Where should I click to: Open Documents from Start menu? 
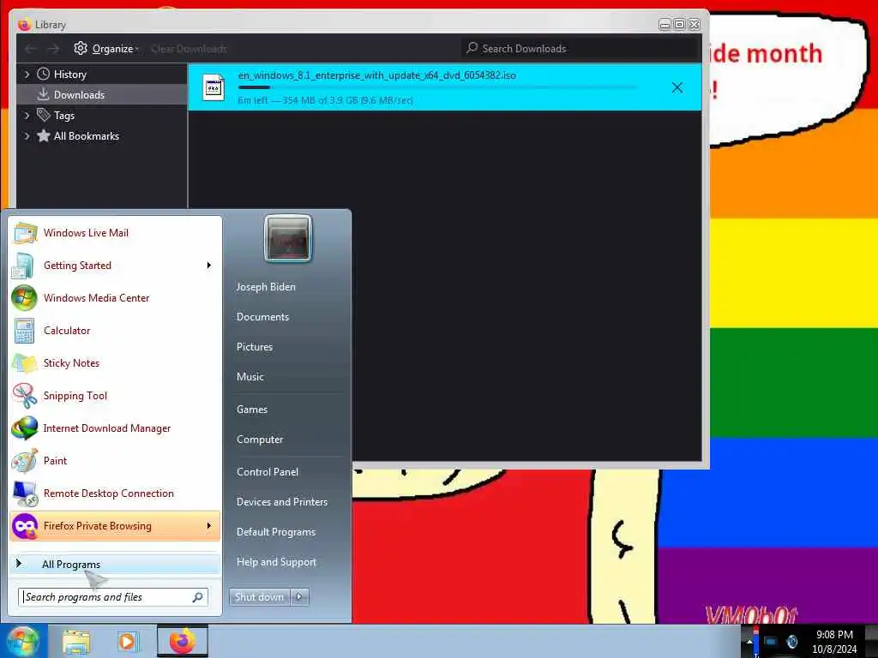(262, 317)
